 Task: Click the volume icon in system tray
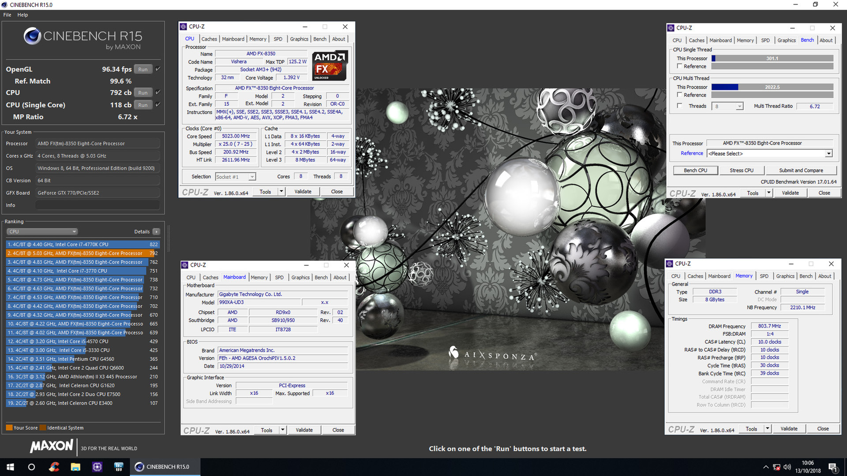(787, 467)
